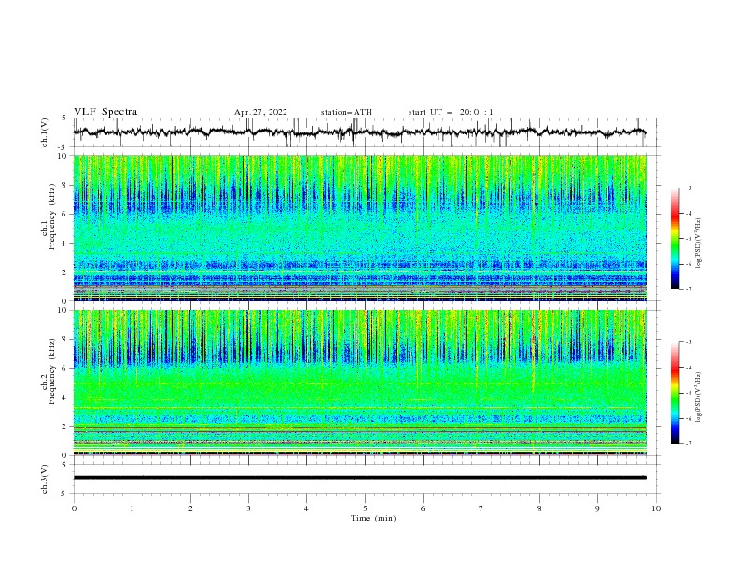Click the "ch.3(V)" axis label
Screen dimensions: 739x571
pos(45,479)
